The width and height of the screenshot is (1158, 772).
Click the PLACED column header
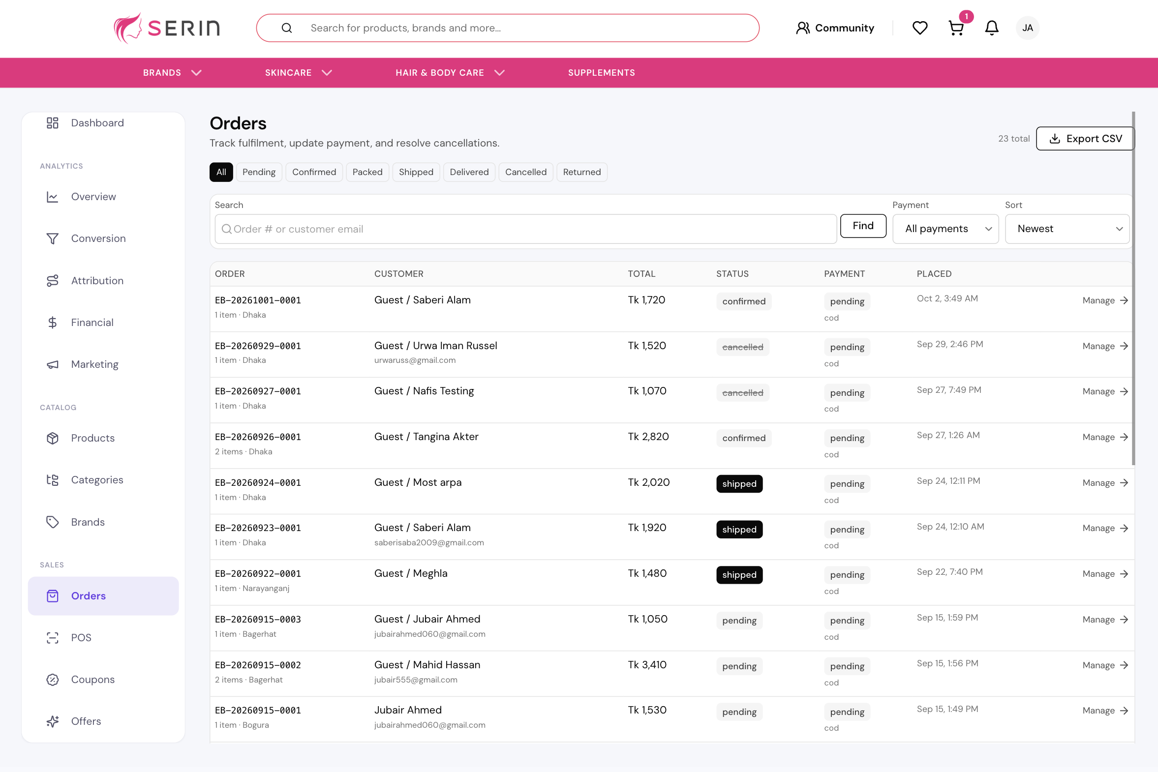(x=934, y=274)
